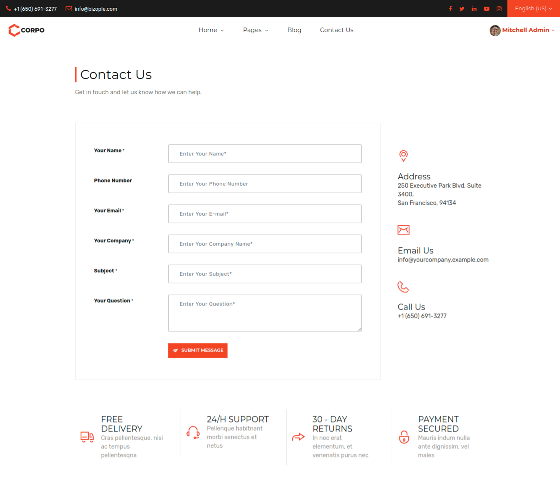Click the info@bizople.com email link
The height and width of the screenshot is (499, 560).
tap(95, 9)
